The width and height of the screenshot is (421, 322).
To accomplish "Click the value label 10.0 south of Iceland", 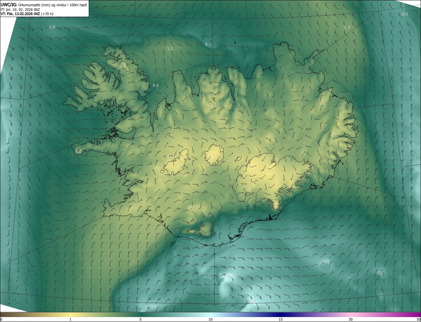I will pyautogui.click(x=229, y=276).
